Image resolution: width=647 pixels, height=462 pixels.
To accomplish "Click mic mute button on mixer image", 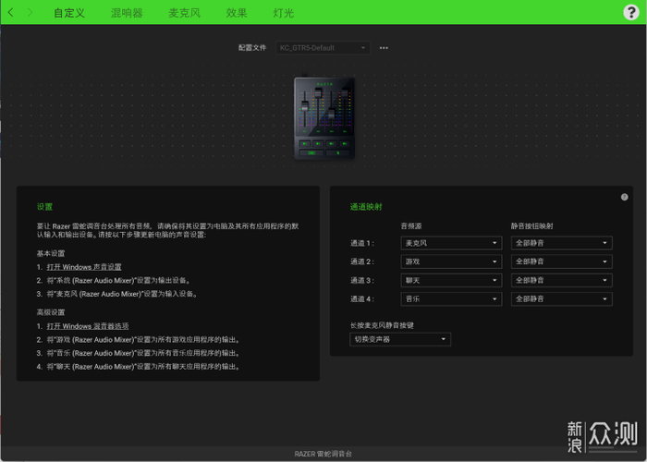I will 338,153.
